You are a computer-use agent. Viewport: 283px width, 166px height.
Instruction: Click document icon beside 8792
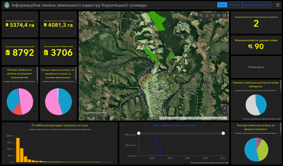click(x=7, y=52)
